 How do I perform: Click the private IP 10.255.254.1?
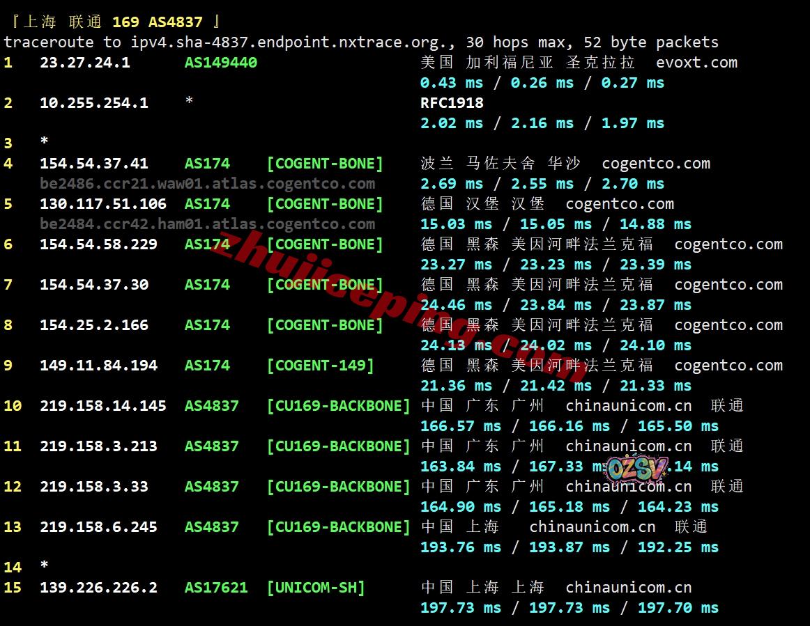click(x=93, y=103)
